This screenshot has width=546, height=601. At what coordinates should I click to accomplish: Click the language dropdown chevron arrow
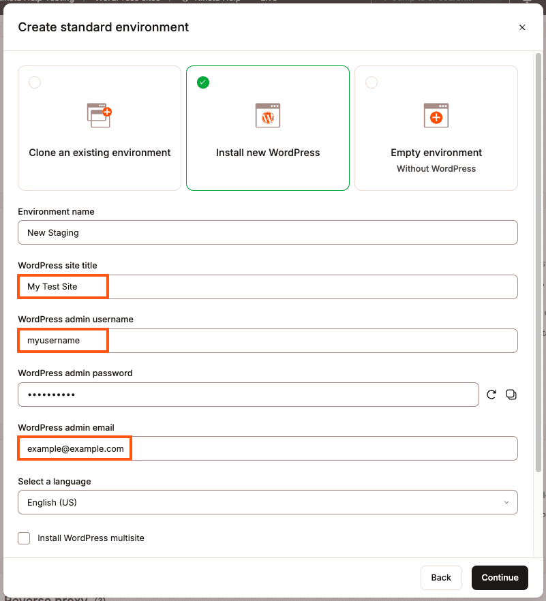506,502
